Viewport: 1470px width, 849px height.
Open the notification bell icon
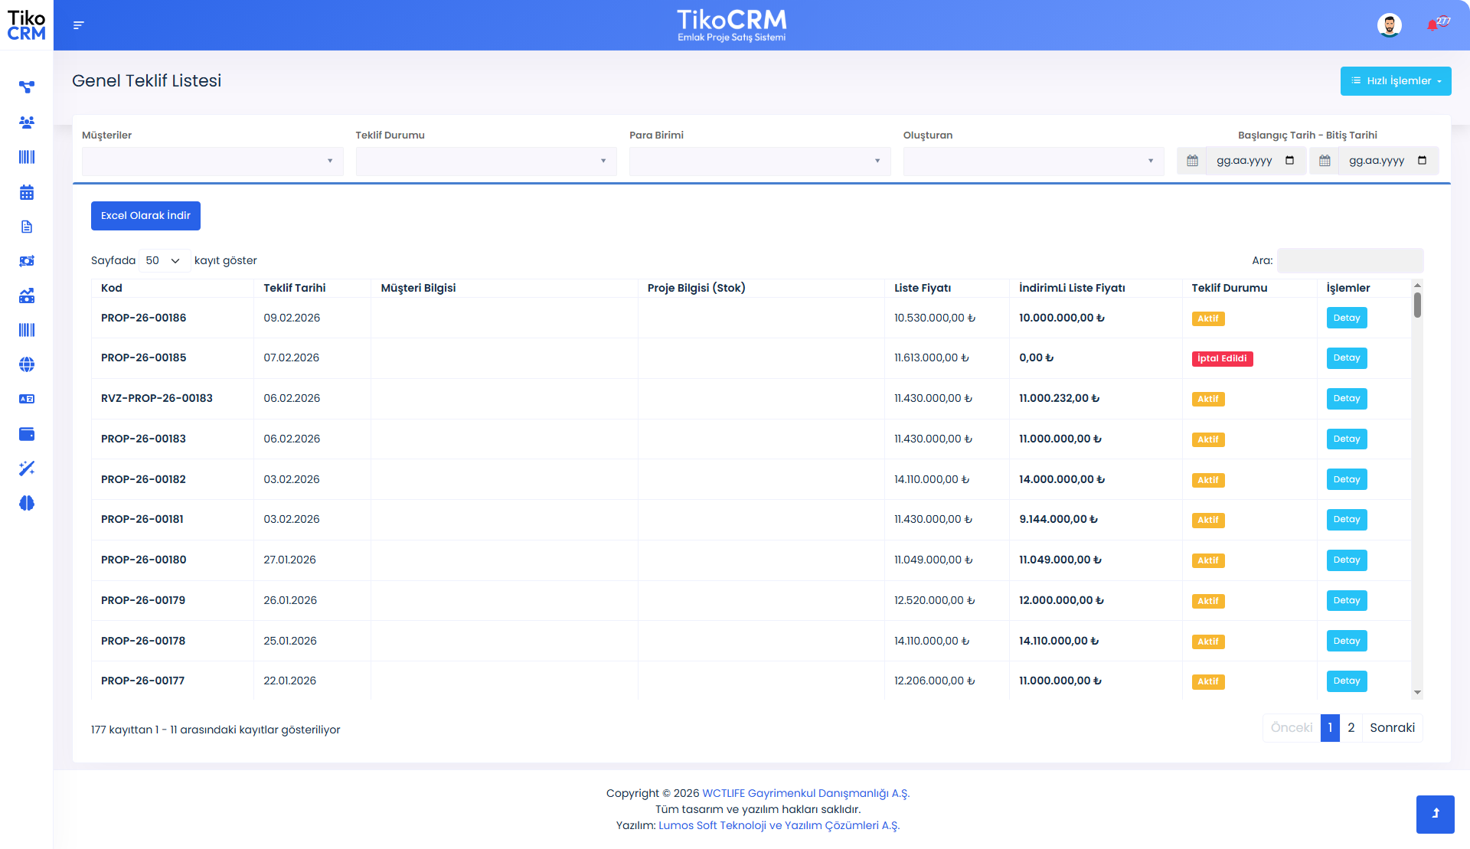1432,25
